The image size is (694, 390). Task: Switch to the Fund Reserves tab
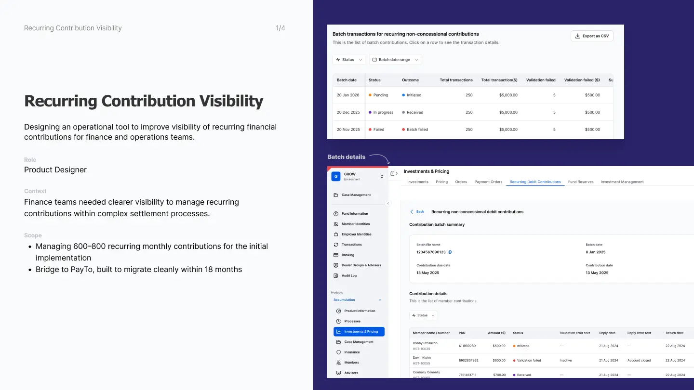pos(581,182)
